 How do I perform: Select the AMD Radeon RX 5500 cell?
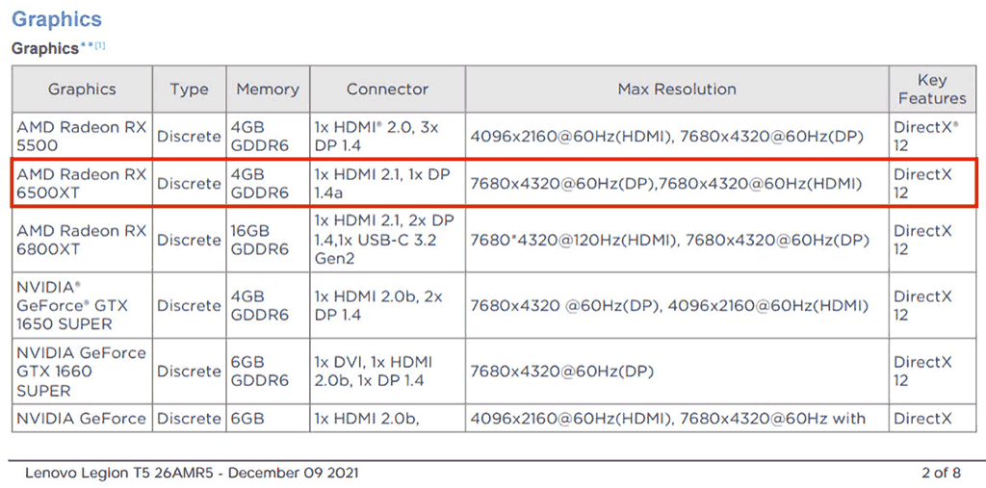click(x=83, y=136)
